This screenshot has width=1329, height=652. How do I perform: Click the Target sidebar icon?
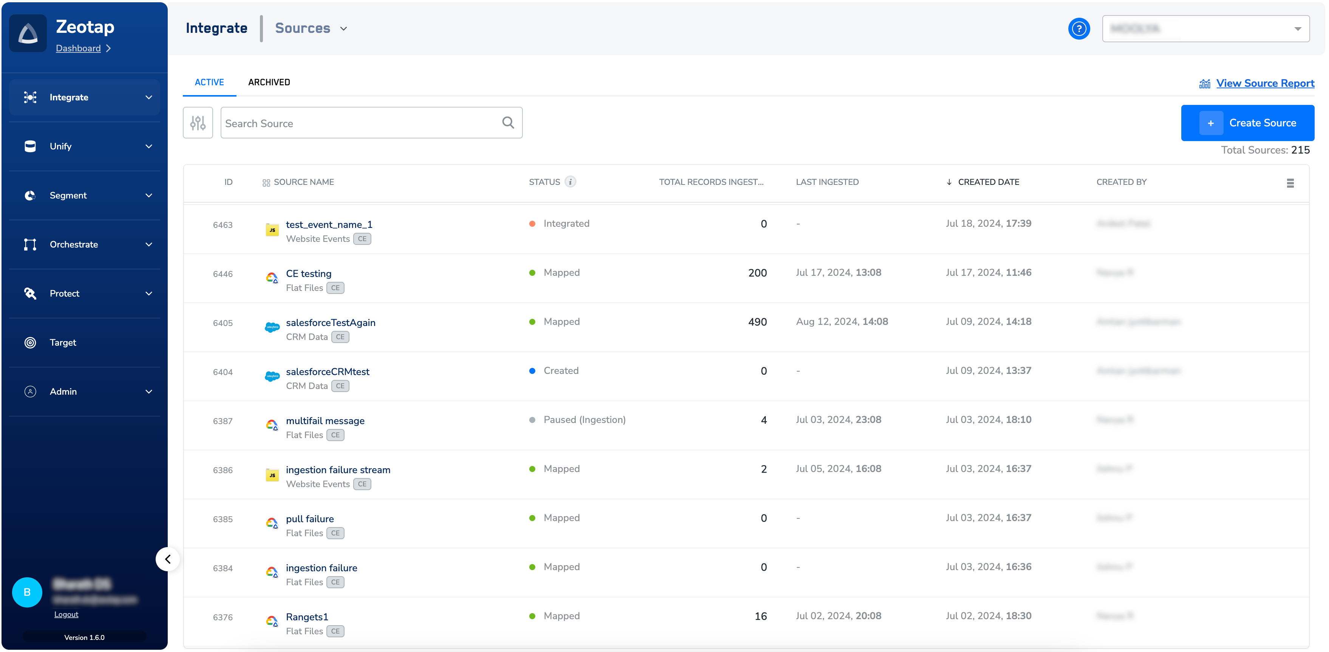pyautogui.click(x=30, y=342)
